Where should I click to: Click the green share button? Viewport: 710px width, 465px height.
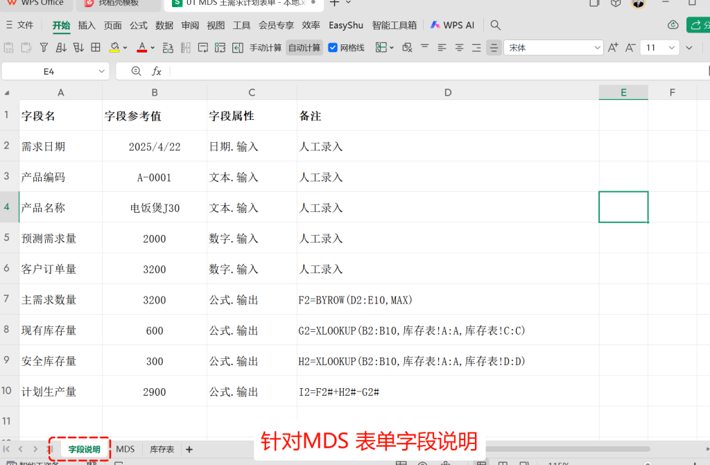698,25
